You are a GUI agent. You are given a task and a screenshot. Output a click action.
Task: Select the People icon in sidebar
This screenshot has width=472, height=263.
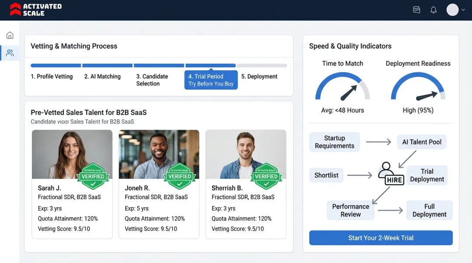10,53
